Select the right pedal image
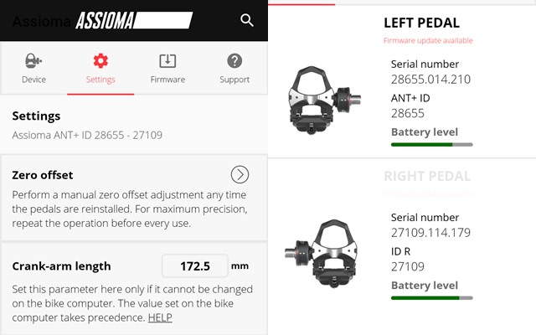The height and width of the screenshot is (335, 536). [x=322, y=253]
